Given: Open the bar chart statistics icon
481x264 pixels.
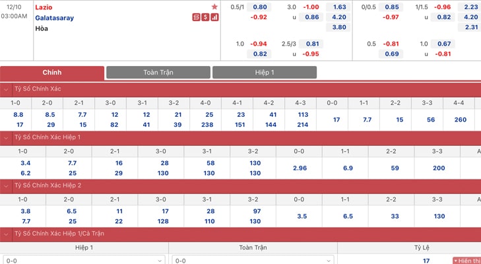Looking at the screenshot, I should click(x=214, y=18).
